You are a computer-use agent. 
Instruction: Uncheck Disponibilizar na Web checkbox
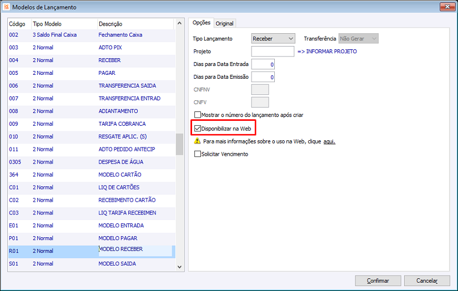coord(198,129)
